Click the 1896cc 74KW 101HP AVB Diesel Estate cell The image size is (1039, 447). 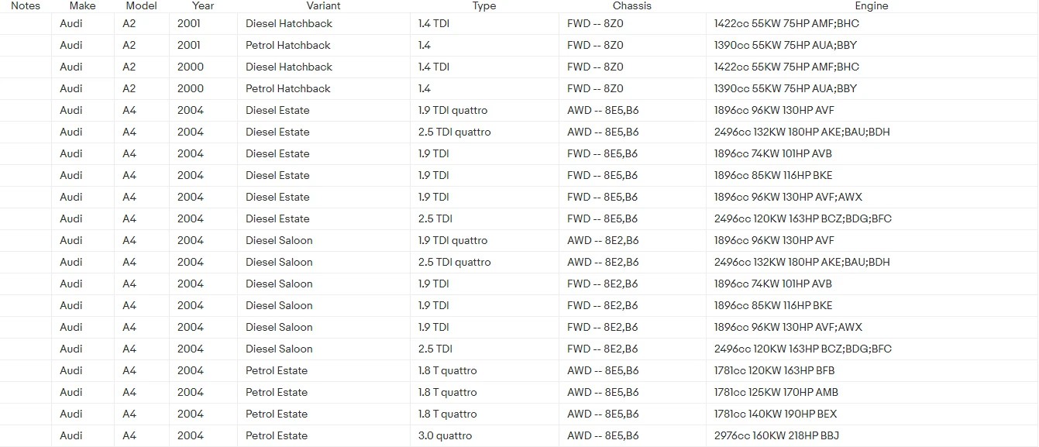pyautogui.click(x=773, y=153)
